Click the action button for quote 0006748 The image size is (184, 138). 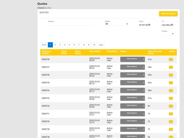(x=171, y=59)
